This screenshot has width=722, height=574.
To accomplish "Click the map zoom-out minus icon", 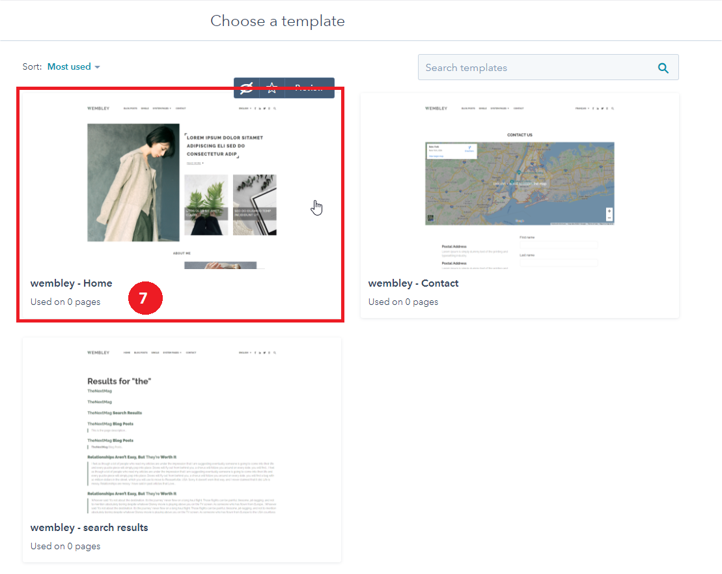I will pos(609,218).
